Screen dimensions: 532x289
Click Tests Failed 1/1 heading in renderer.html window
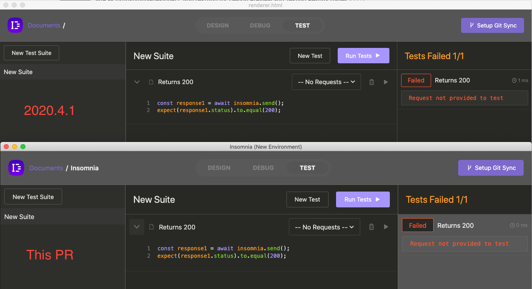point(434,56)
